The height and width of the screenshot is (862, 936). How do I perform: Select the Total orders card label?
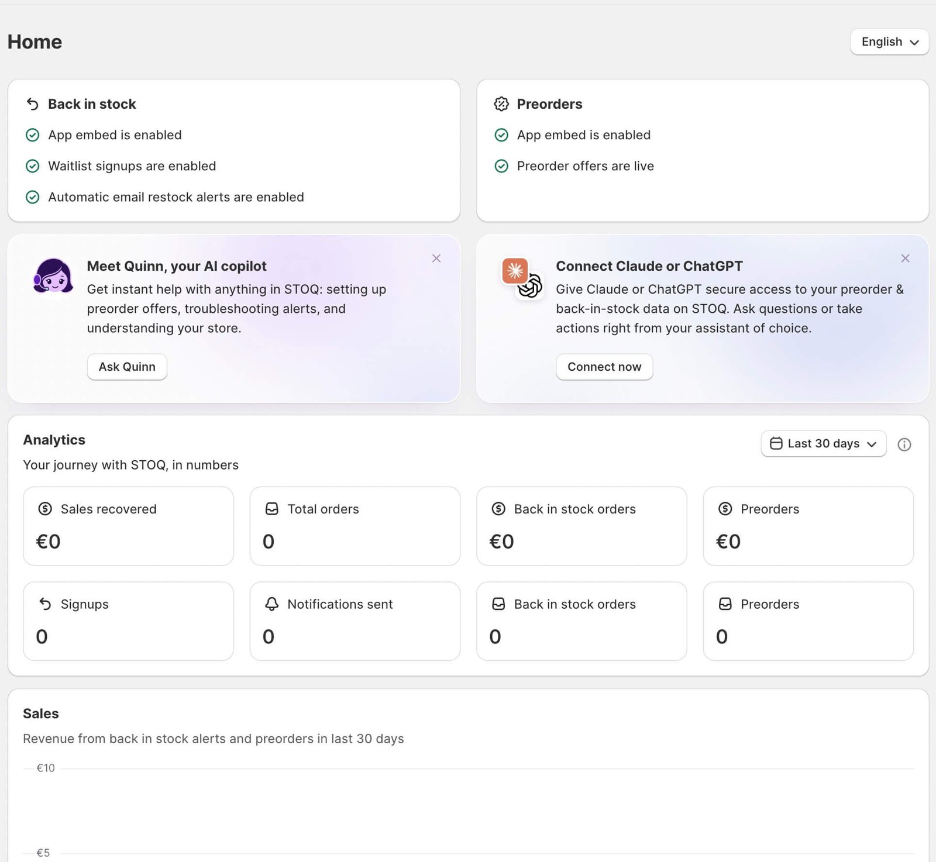pos(323,509)
